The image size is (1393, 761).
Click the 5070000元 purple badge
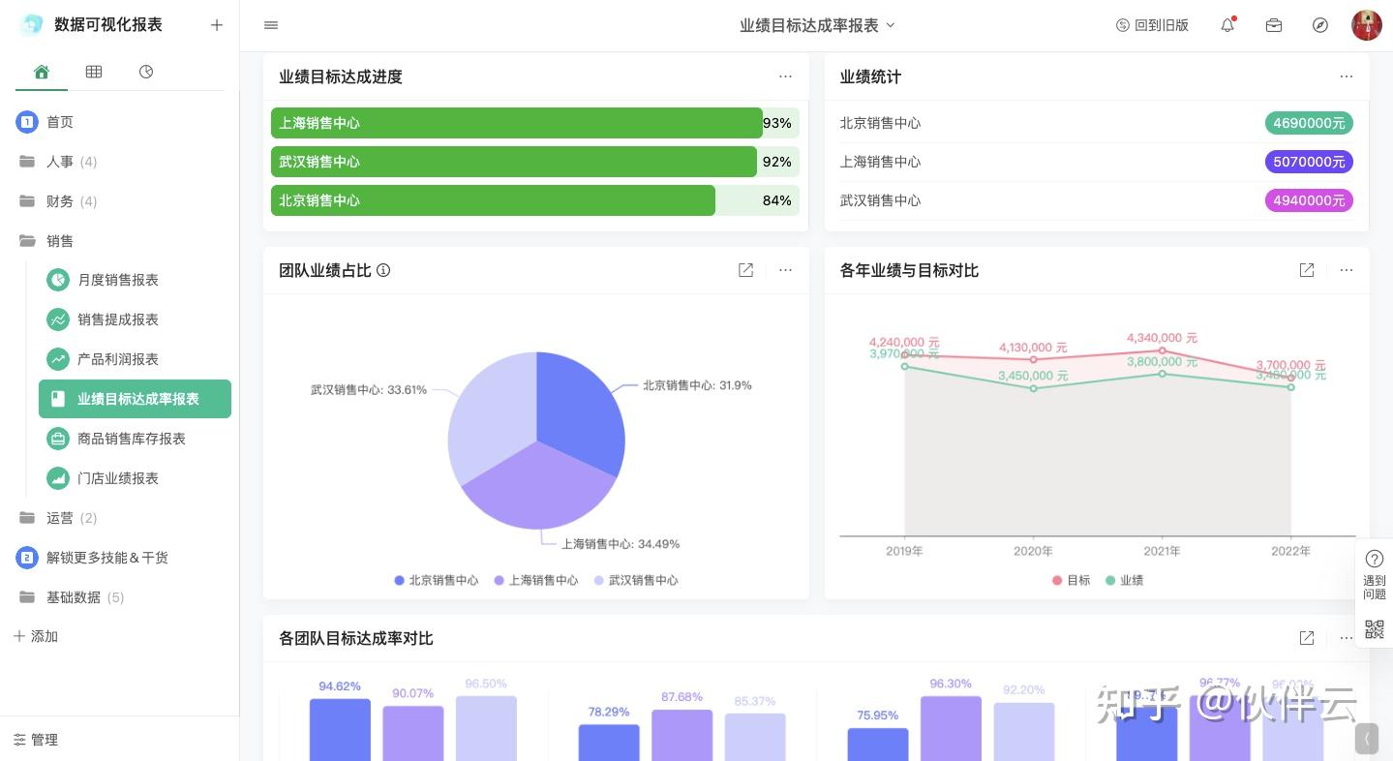(x=1309, y=162)
